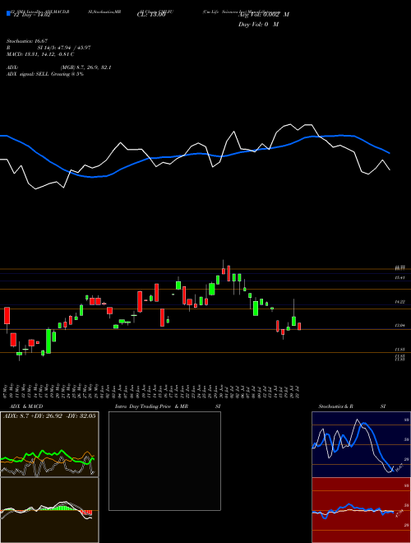This screenshot has width=411, height=543.
Task: Click the tall upper-wick green candle near chart end
Action: [x=293, y=321]
